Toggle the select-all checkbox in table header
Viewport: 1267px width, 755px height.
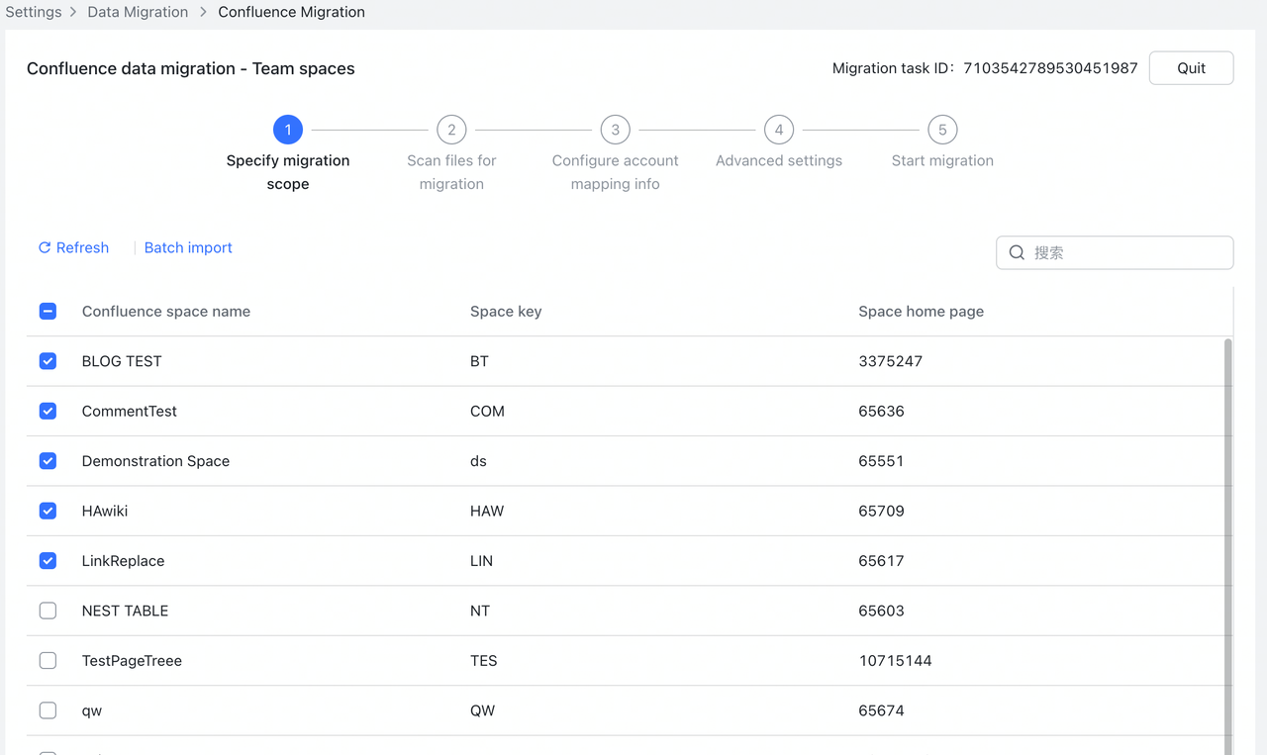[48, 311]
